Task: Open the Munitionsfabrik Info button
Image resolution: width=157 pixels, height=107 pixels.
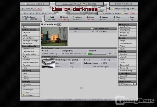Action: 59,25
